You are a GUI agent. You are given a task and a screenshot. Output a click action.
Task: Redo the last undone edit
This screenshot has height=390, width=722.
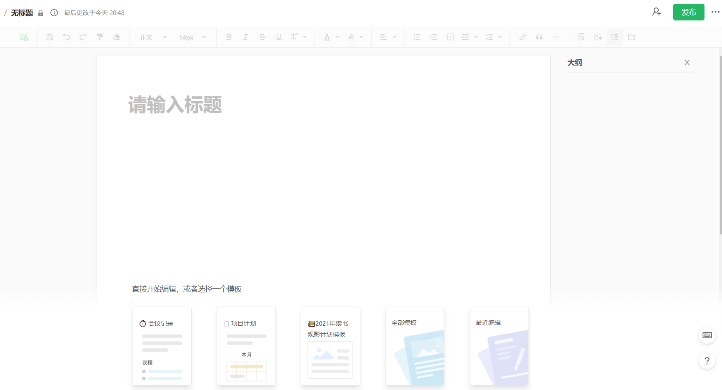(83, 37)
